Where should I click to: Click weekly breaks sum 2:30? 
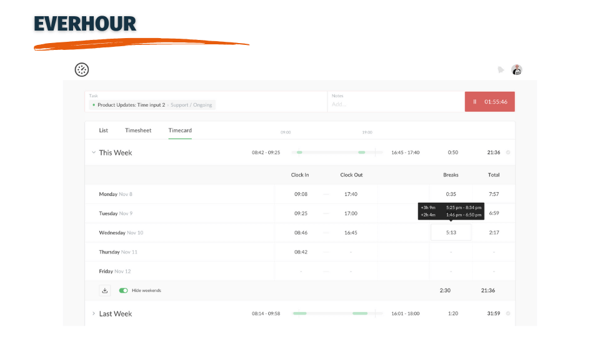[x=445, y=290]
